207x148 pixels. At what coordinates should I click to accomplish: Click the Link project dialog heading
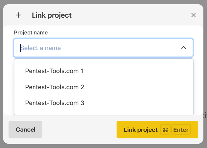click(52, 15)
